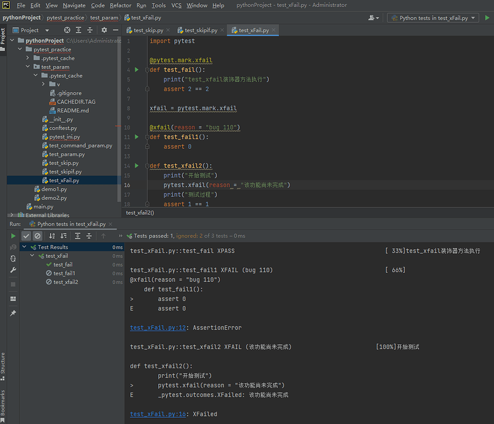Expand External Libraries node
The image size is (494, 424).
coord(12,215)
